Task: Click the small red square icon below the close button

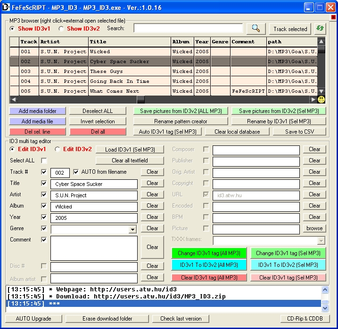Action: [x=333, y=17]
